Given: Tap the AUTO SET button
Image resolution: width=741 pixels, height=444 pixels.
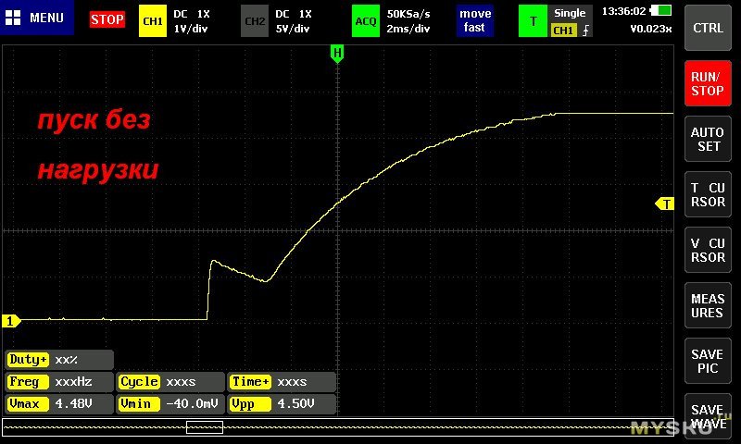Looking at the screenshot, I should (x=708, y=139).
